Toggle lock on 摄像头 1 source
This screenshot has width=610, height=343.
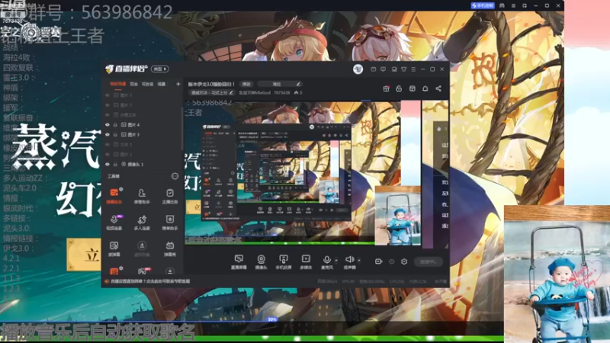115,165
